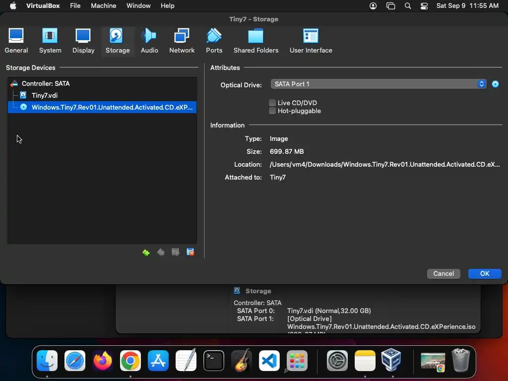
Task: Open the File menu
Action: click(75, 6)
